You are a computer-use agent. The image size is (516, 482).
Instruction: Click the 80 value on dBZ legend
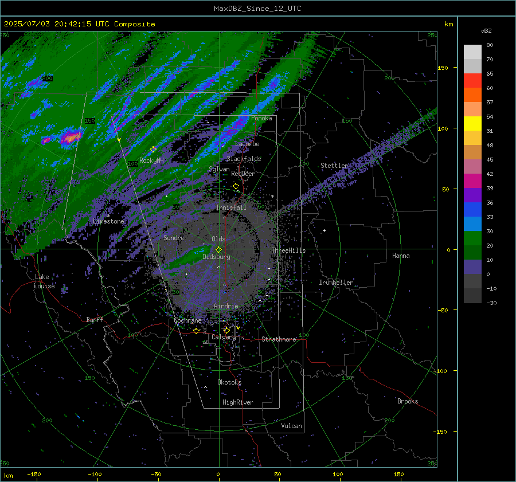point(490,45)
